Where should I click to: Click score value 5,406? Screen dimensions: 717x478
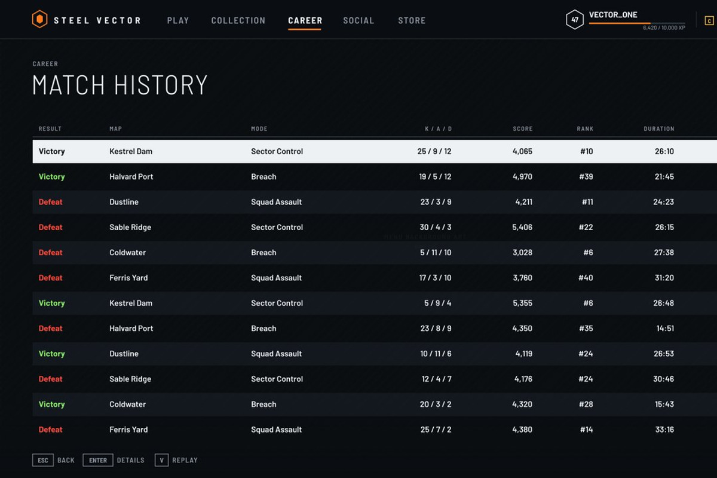(522, 227)
